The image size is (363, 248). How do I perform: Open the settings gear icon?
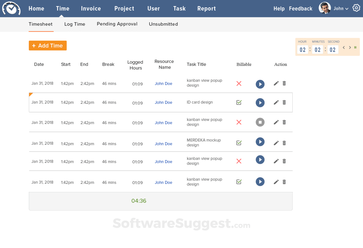(x=356, y=8)
